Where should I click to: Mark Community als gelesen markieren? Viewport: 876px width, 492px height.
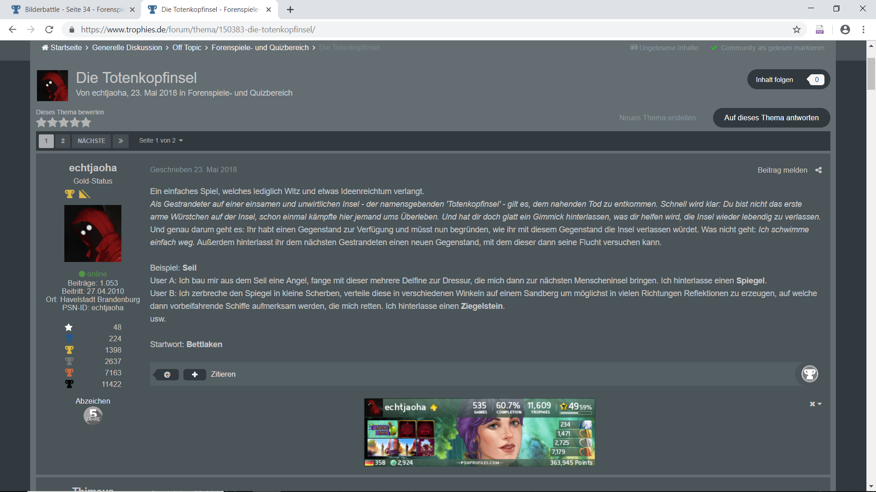772,48
